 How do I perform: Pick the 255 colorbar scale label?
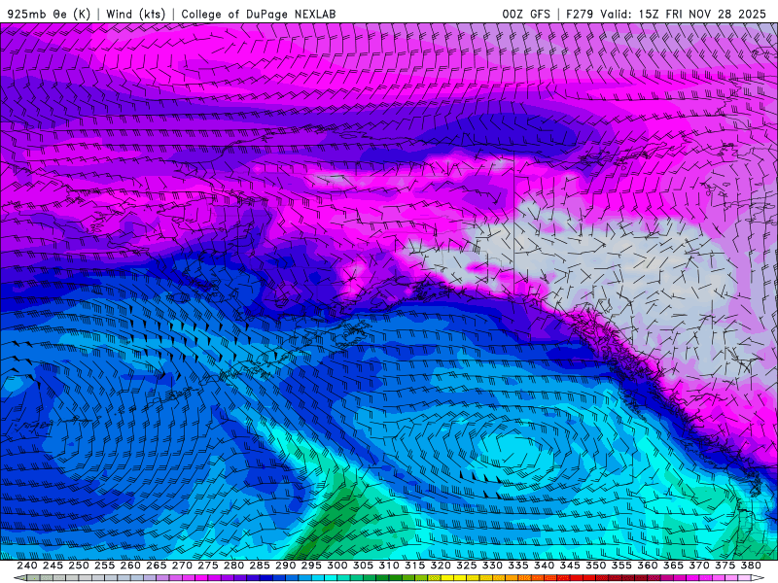[104, 566]
